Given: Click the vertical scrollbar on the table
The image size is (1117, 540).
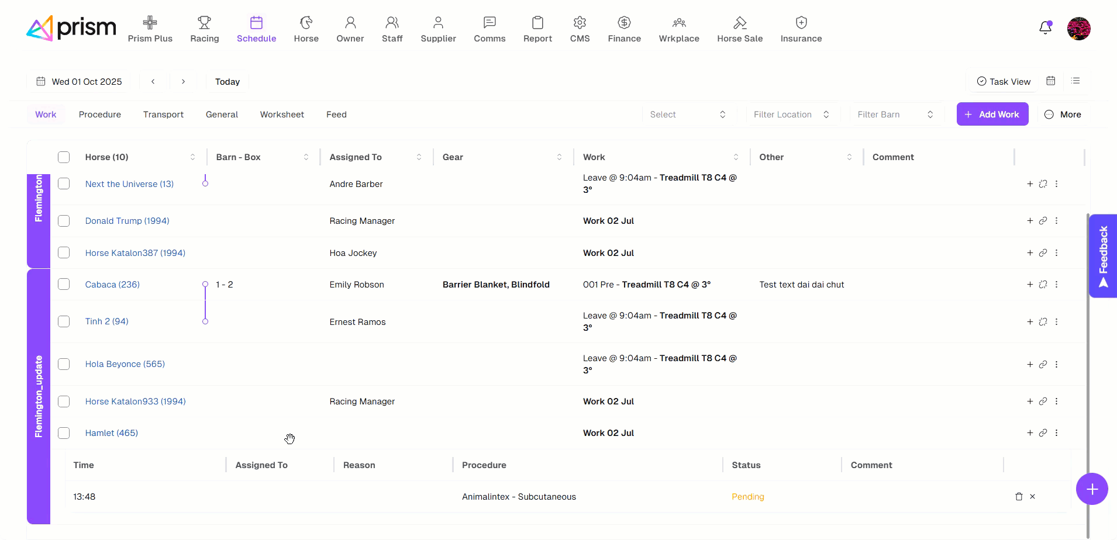Looking at the screenshot, I should point(1087,351).
